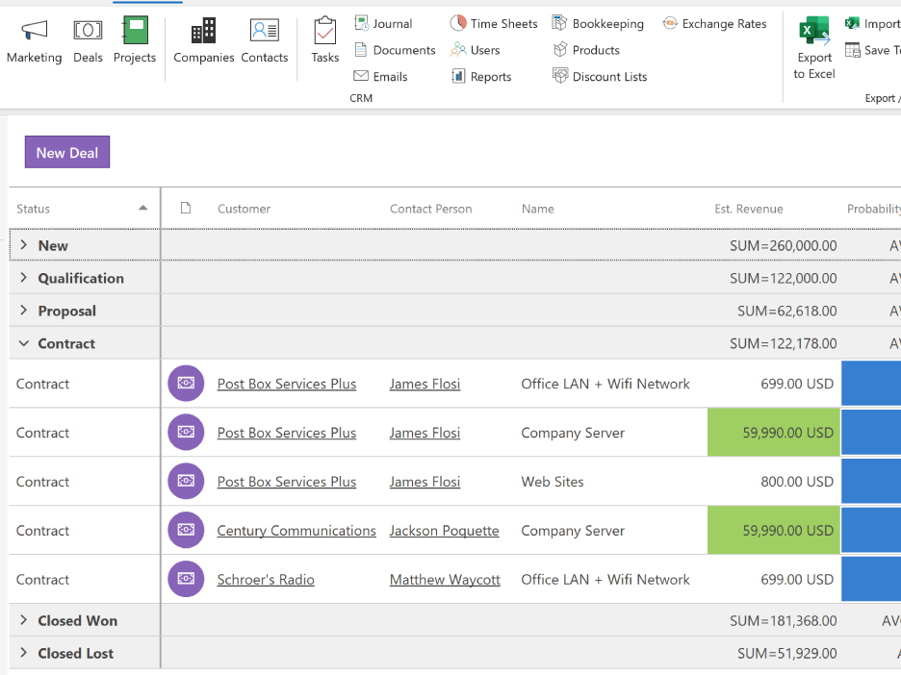Open the Deals money icon
901x675 pixels.
88,30
